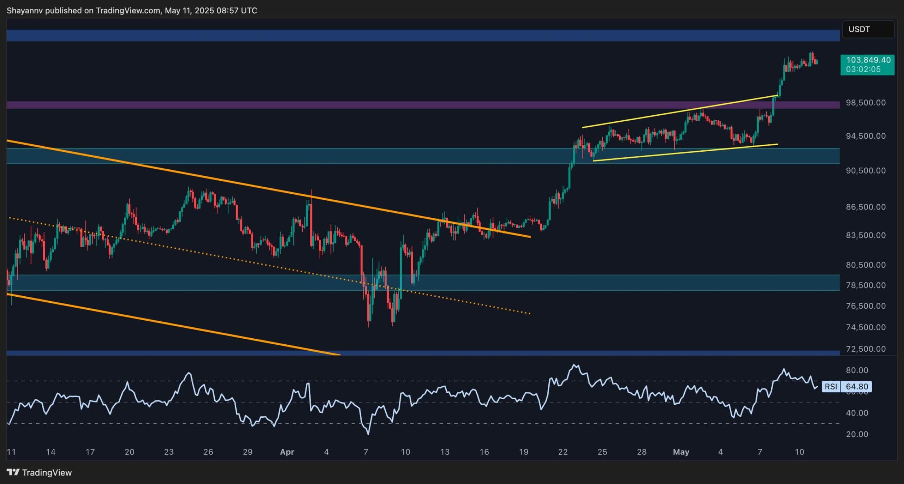Click the RSI 40.00 scale label

coord(857,413)
